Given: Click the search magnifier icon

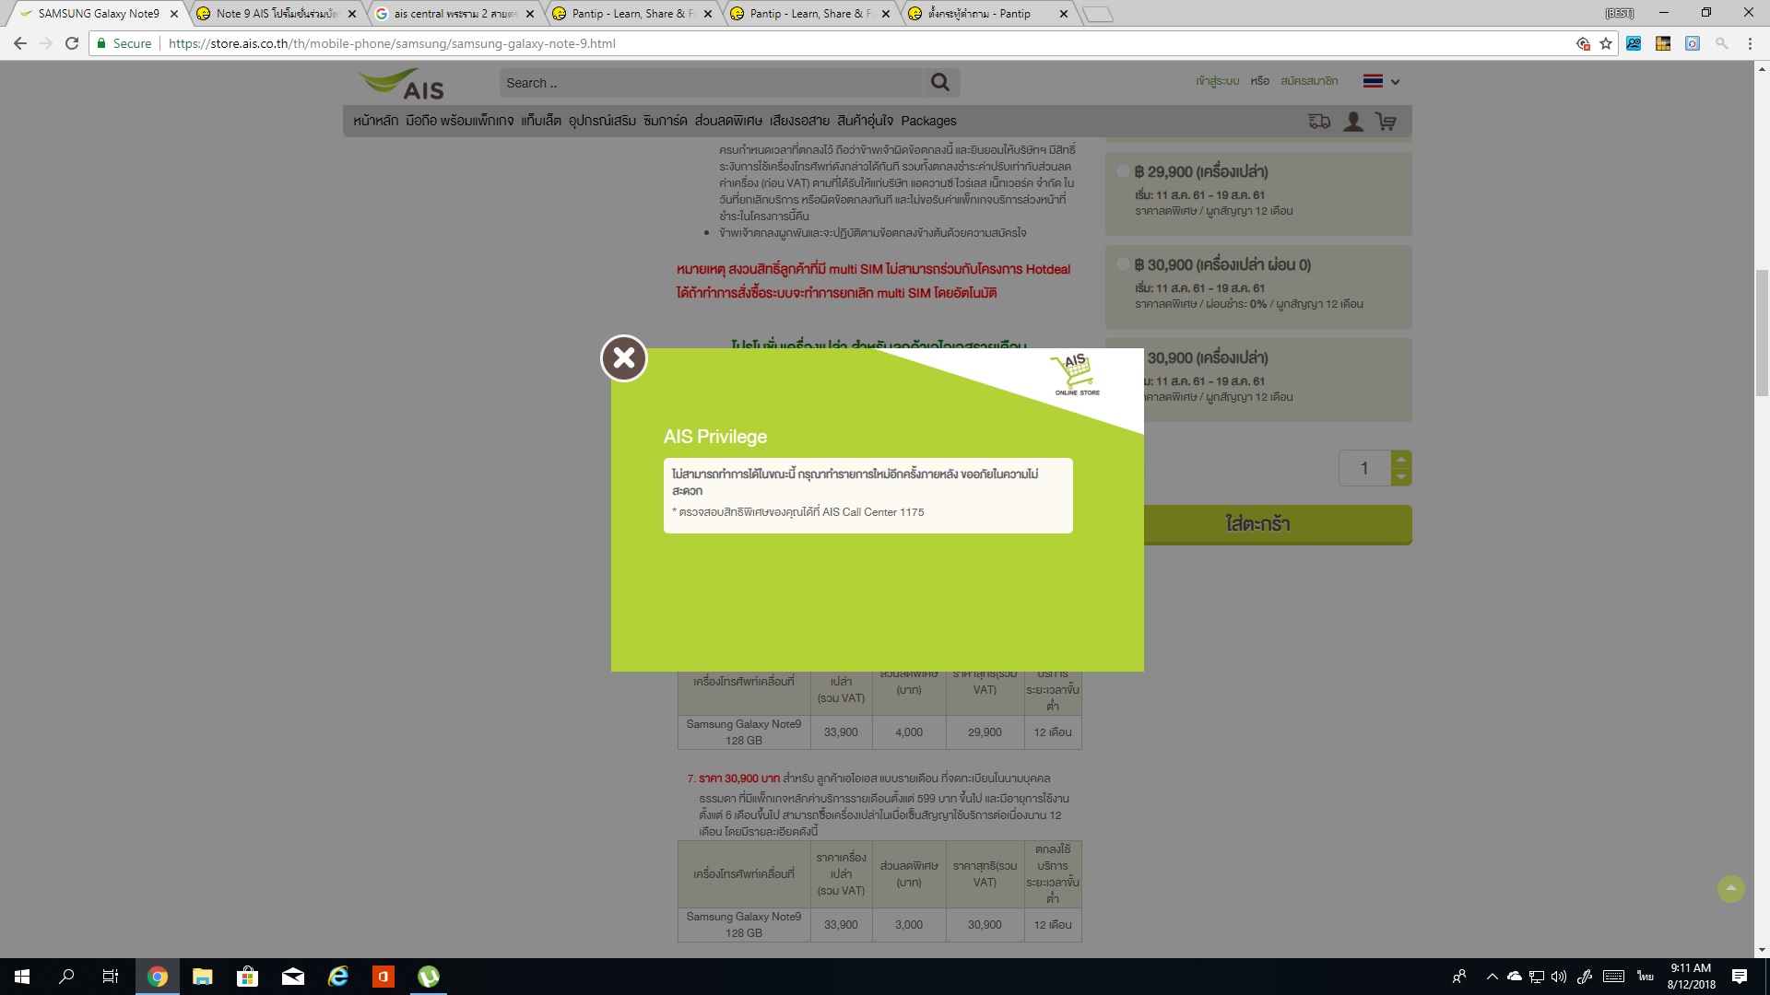Looking at the screenshot, I should pos(939,83).
